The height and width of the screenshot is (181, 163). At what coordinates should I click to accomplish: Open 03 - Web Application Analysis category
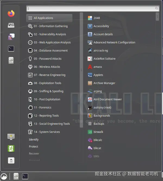(49, 42)
